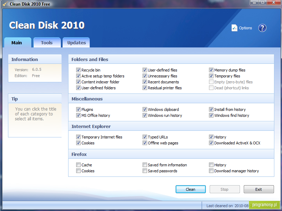This screenshot has height=211, width=282.
Task: Click the version number 6.0.5
Action: 37,69
